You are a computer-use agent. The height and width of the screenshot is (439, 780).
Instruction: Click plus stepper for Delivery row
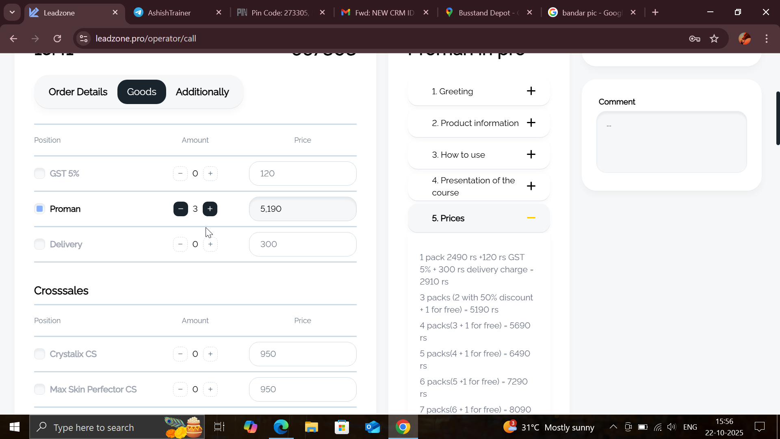point(210,244)
